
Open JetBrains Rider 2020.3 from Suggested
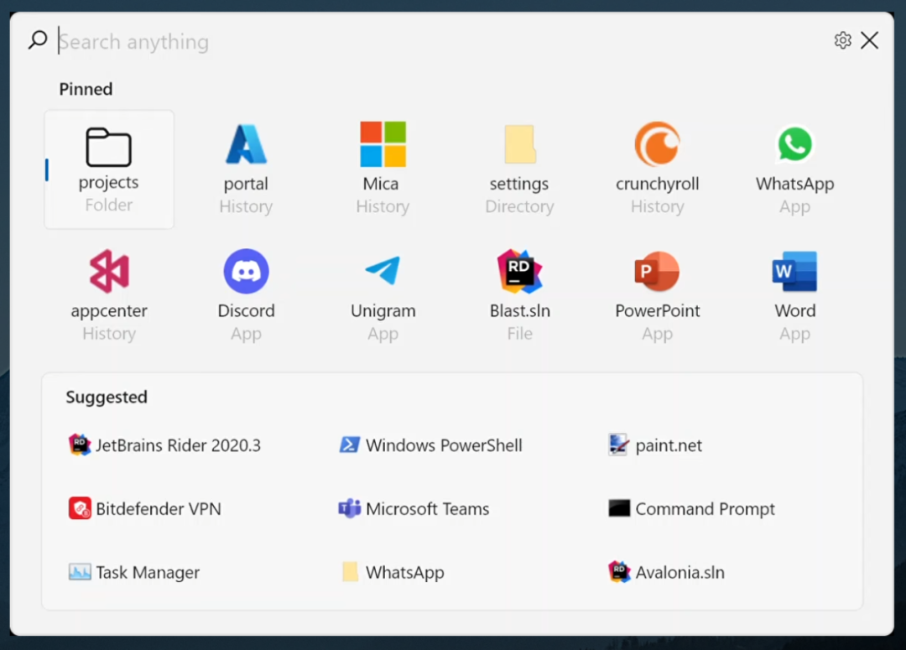[164, 445]
